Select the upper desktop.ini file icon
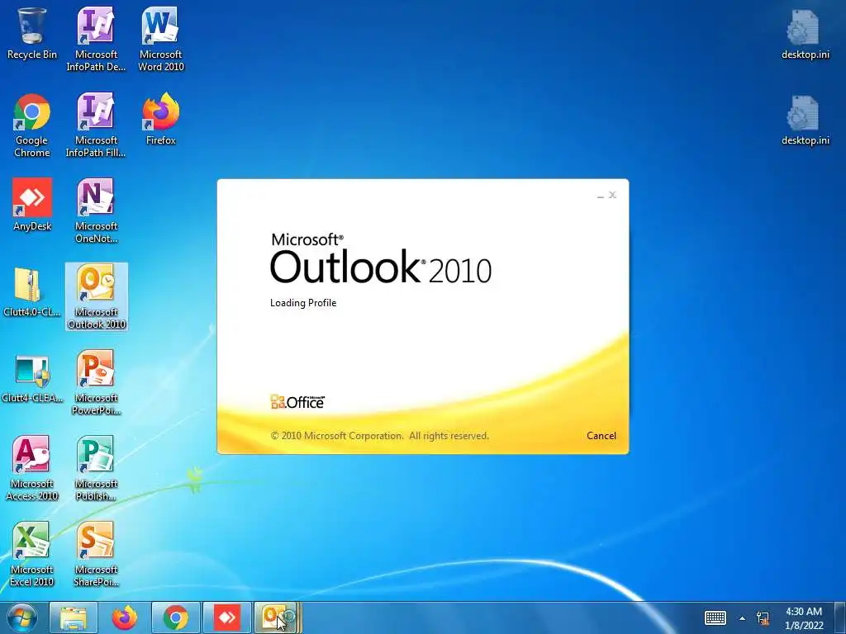This screenshot has height=634, width=846. [805, 33]
